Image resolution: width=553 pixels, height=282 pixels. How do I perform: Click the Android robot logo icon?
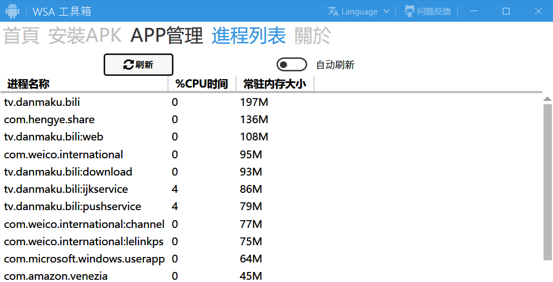click(x=12, y=11)
